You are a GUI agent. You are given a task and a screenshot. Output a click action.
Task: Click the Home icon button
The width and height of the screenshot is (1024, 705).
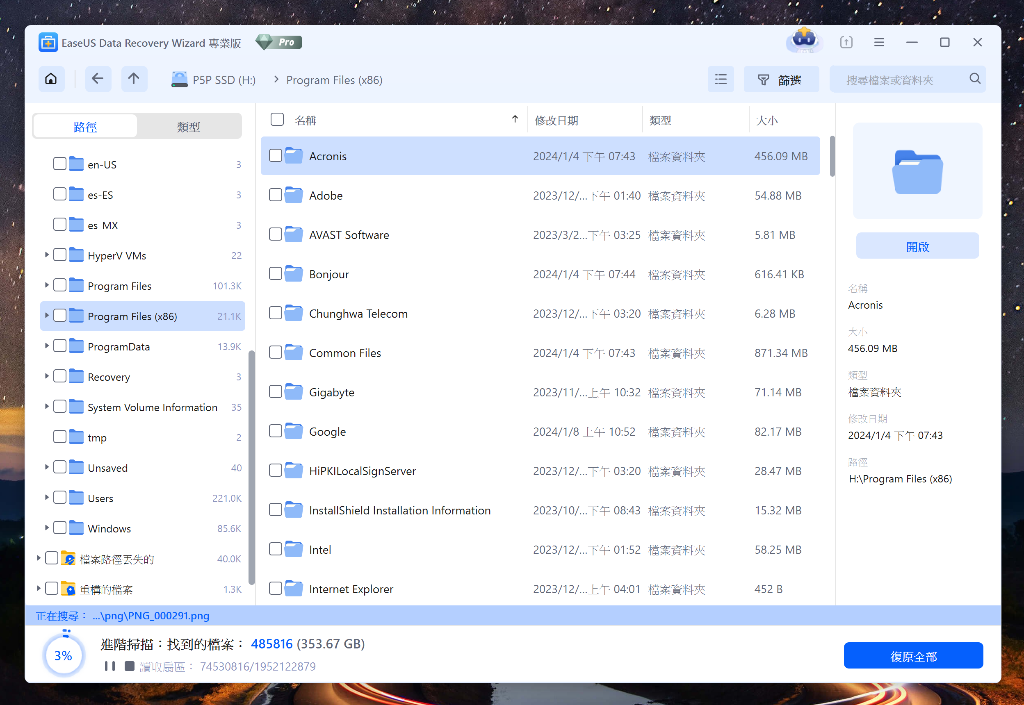click(x=51, y=80)
